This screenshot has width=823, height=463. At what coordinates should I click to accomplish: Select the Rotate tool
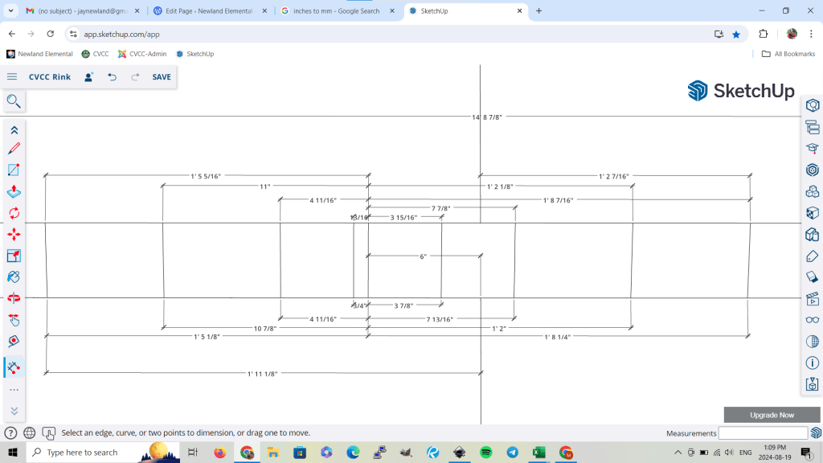coord(14,213)
